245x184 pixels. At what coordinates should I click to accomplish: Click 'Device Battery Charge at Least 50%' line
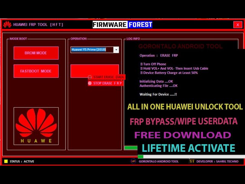(x=169, y=73)
